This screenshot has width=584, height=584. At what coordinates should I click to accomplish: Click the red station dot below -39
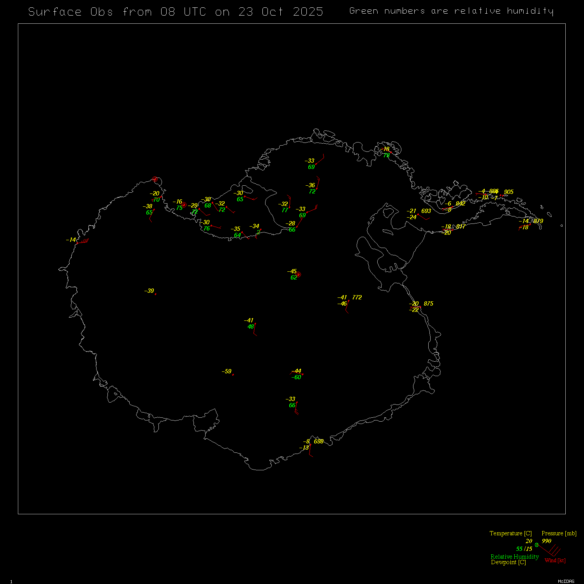(x=155, y=294)
